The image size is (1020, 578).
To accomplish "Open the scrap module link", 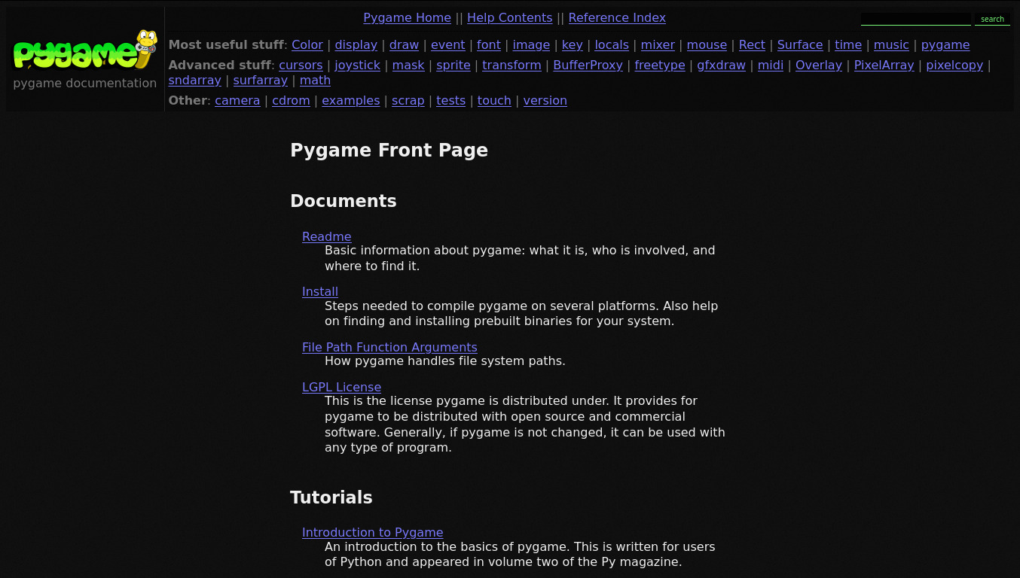I will [x=408, y=101].
